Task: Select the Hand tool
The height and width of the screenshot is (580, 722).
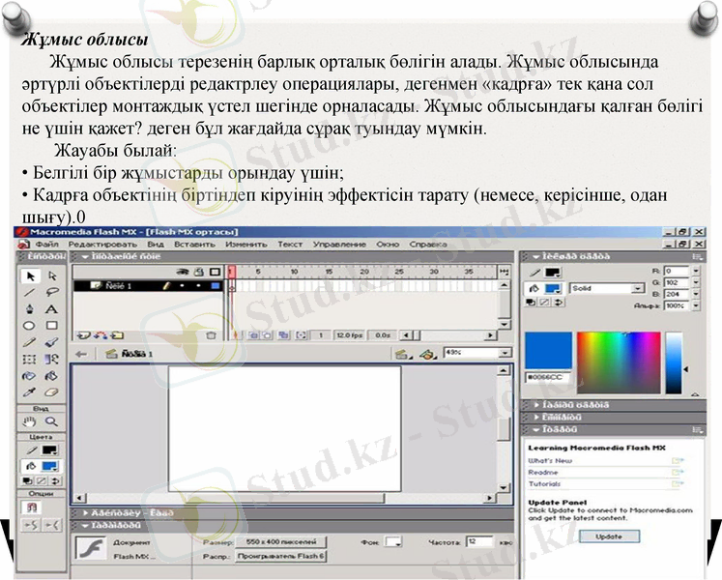Action: click(x=29, y=421)
